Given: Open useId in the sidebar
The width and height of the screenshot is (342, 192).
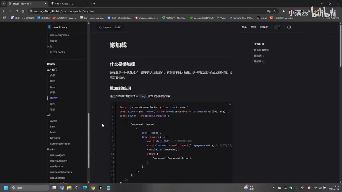Looking at the screenshot, I should click(53, 41).
